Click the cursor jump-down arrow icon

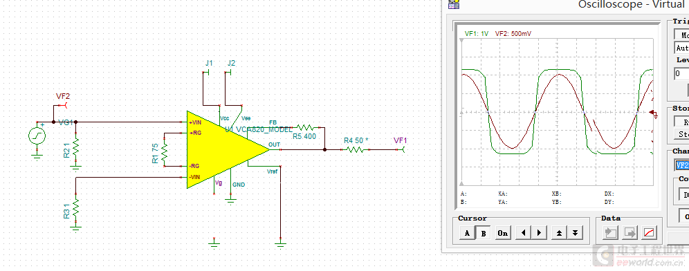click(575, 233)
